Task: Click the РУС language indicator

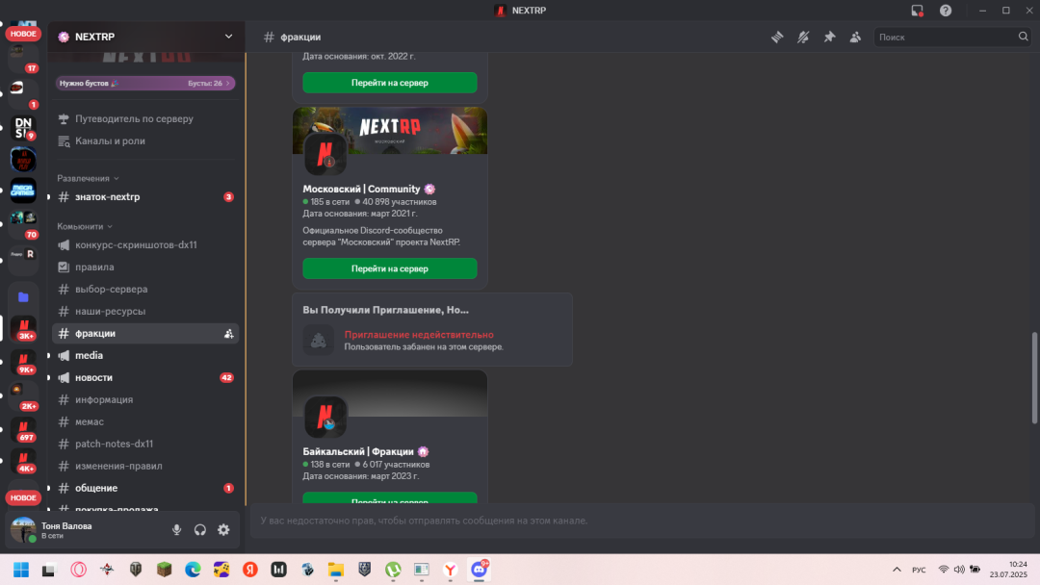Action: click(919, 570)
